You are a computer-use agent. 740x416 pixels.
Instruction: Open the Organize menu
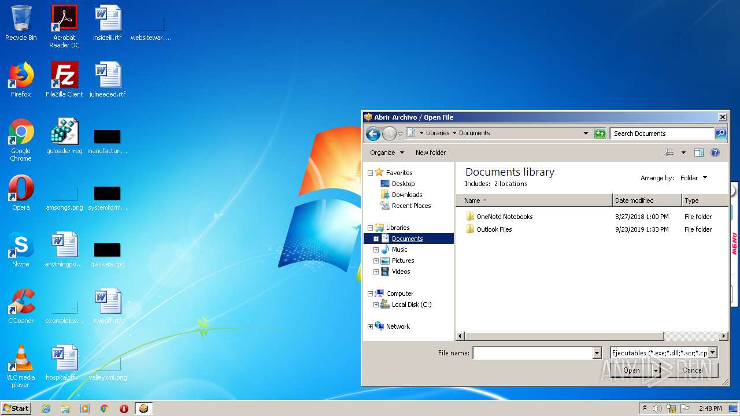387,153
